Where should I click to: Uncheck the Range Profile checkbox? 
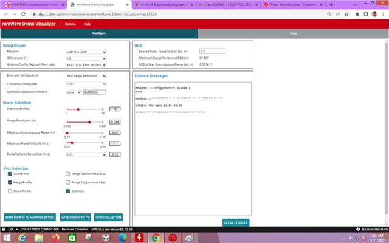[10, 182]
